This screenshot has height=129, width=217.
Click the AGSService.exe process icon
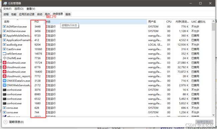tap(4, 31)
